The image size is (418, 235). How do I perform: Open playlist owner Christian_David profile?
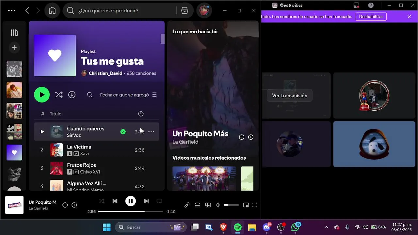pos(105,73)
